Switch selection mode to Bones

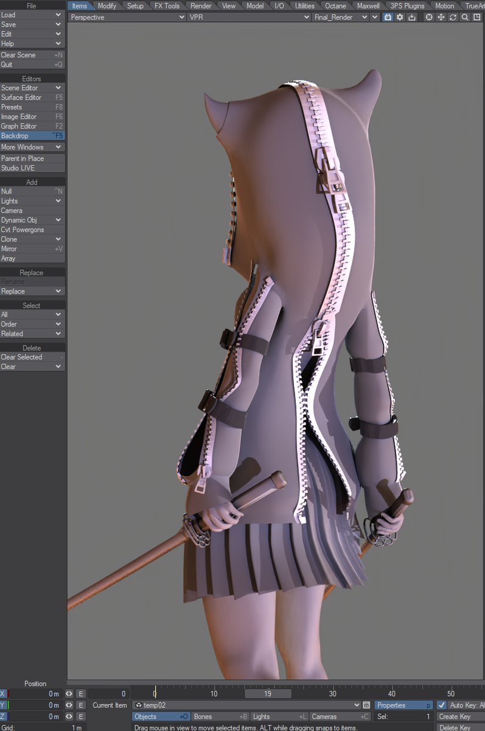click(x=220, y=716)
